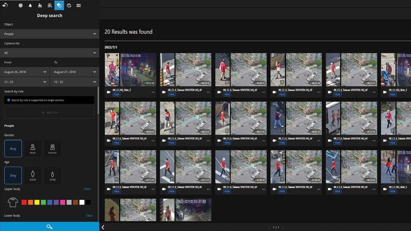Select Any under Gender
411x231 pixels.
coord(13,148)
